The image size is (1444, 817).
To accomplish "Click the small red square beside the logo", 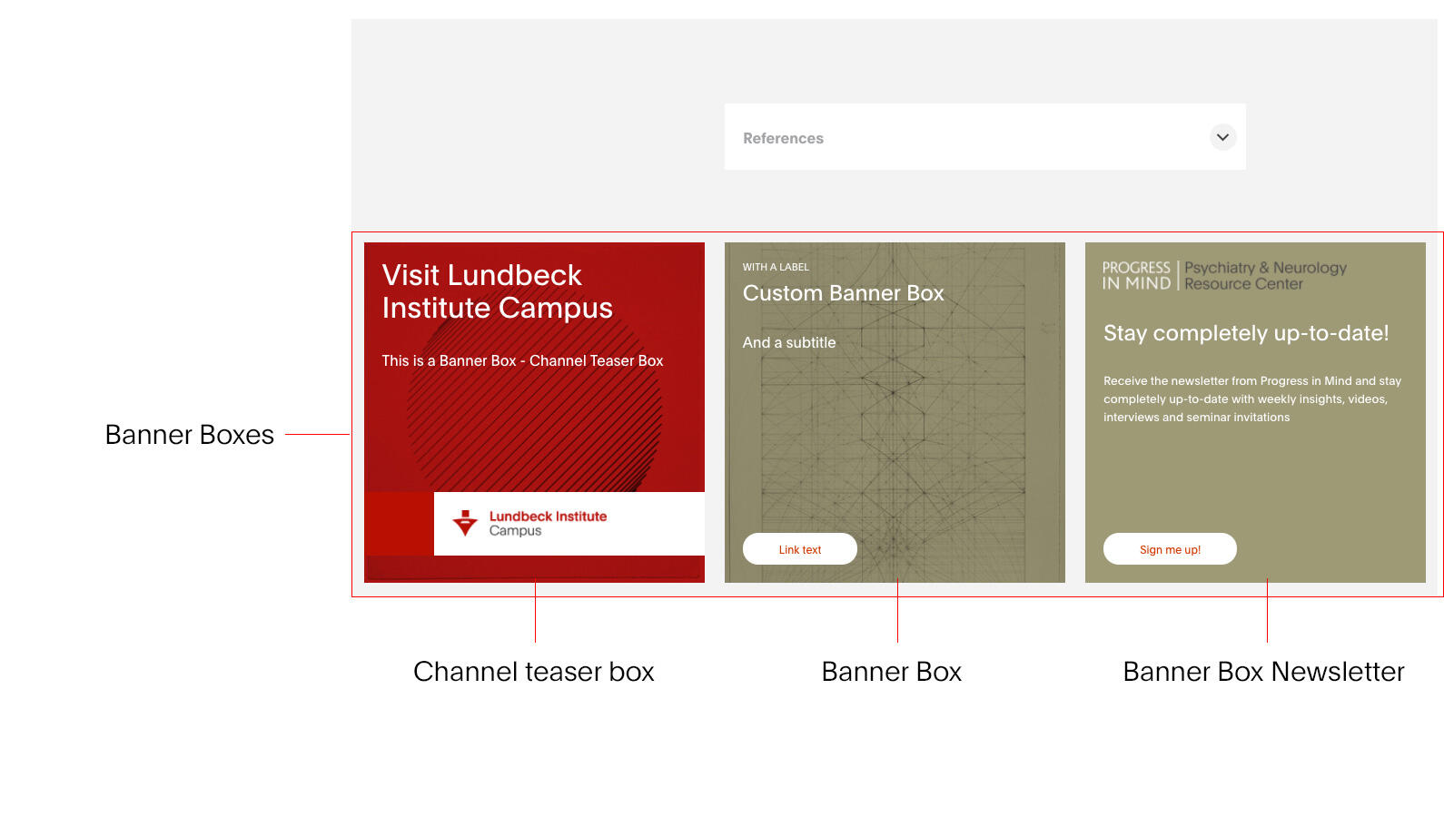I will (399, 523).
